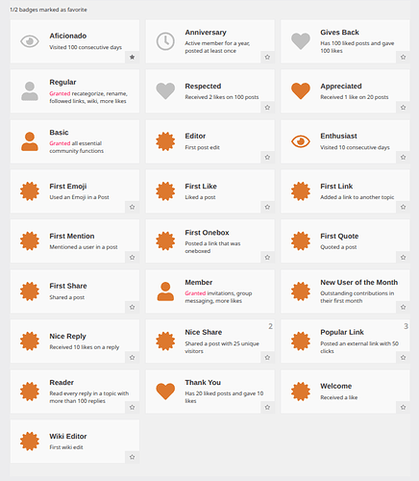Image resolution: width=419 pixels, height=481 pixels.
Task: Click the certificate icon of the Editor badge
Action: pyautogui.click(x=165, y=141)
